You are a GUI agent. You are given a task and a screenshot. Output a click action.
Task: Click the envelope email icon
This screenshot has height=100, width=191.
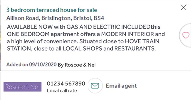95,86
